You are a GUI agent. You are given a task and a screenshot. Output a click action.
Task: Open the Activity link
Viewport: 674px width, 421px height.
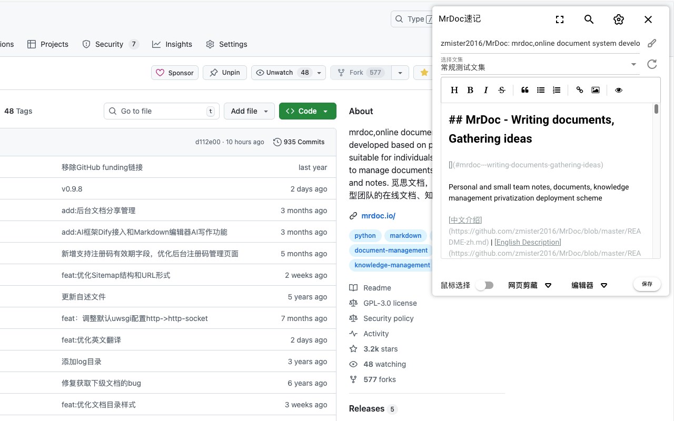369,334
